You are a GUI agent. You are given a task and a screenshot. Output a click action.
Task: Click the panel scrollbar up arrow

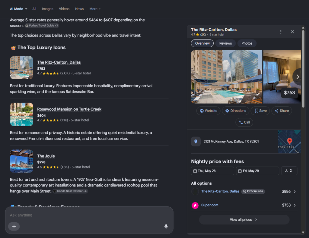(x=303, y=28)
